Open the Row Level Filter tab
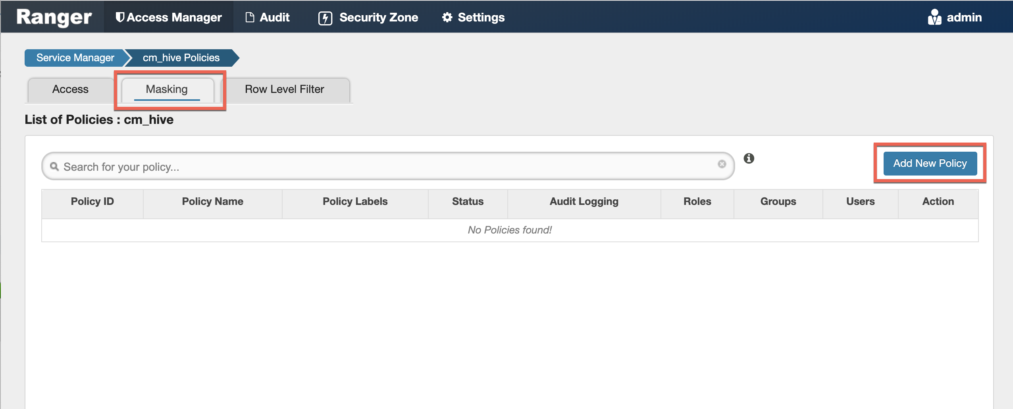The image size is (1013, 409). (284, 89)
